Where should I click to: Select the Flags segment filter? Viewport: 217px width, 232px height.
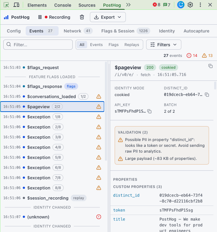114,45
